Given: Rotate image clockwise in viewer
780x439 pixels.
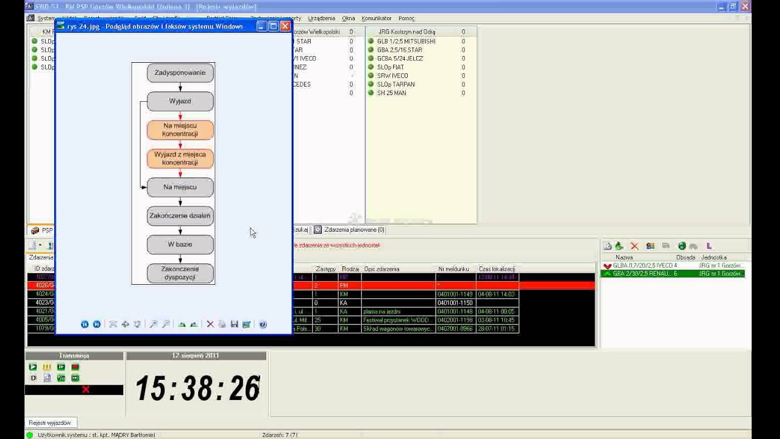Looking at the screenshot, I should coord(182,324).
